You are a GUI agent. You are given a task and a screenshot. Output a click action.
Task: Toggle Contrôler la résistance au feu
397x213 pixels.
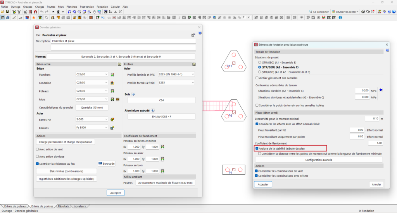click(x=38, y=164)
